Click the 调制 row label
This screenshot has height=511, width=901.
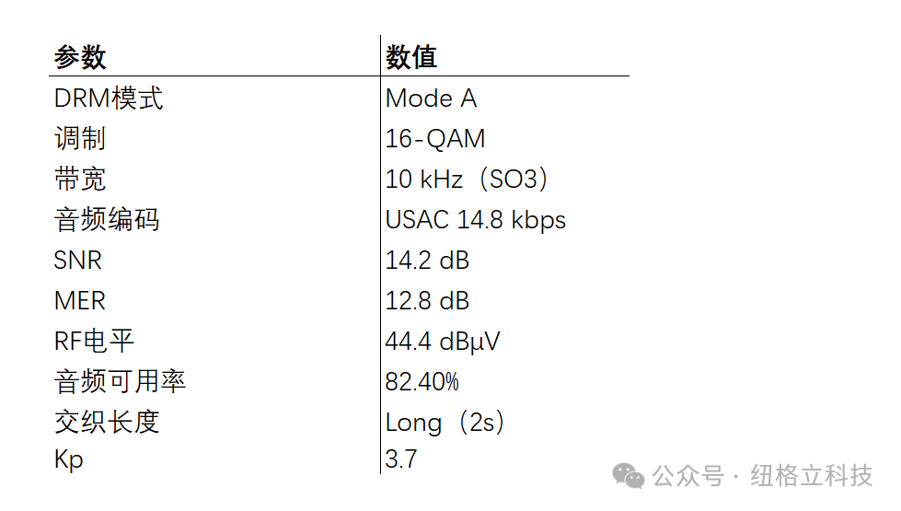click(80, 138)
